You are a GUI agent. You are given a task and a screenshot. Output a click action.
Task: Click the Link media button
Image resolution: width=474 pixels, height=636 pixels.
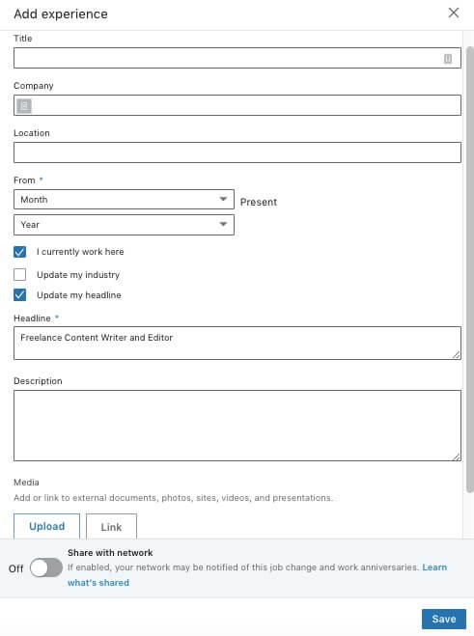tap(111, 527)
